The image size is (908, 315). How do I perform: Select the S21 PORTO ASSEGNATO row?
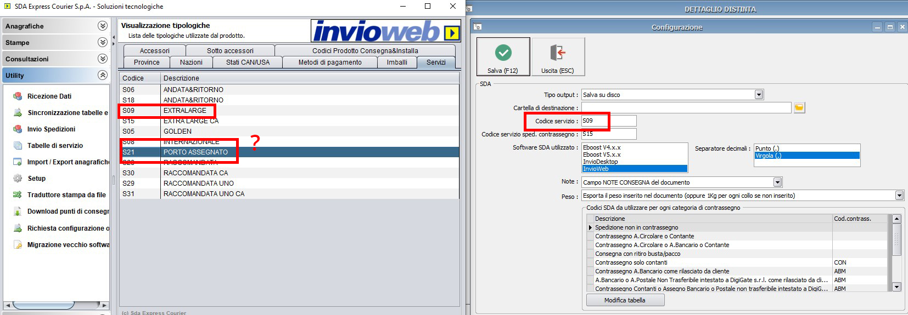pos(289,152)
